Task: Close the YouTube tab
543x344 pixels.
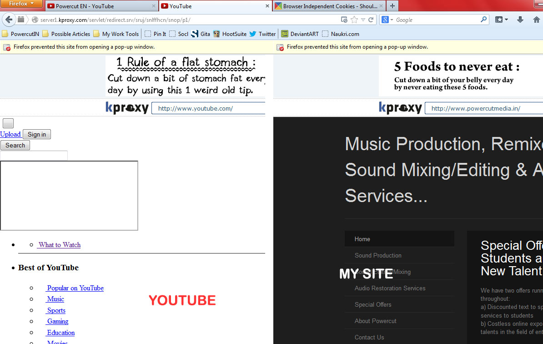Action: point(267,6)
